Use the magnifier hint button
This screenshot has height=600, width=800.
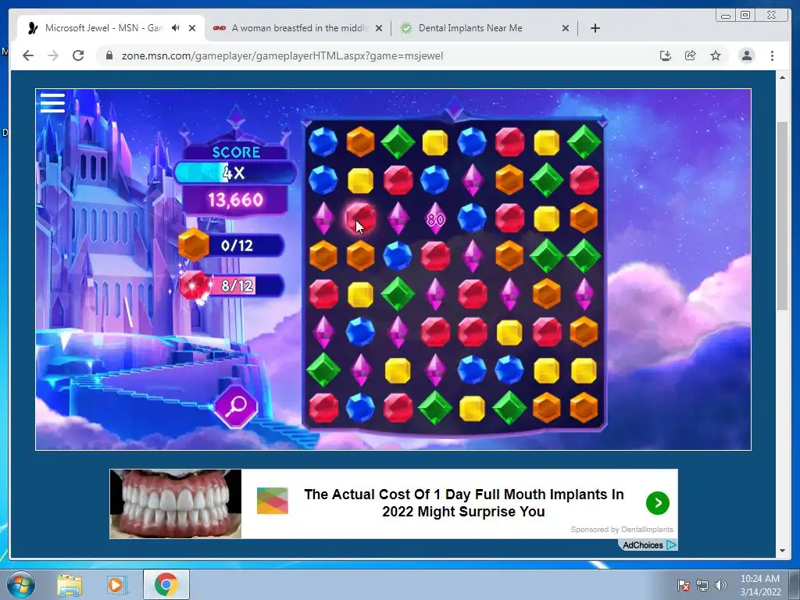236,406
